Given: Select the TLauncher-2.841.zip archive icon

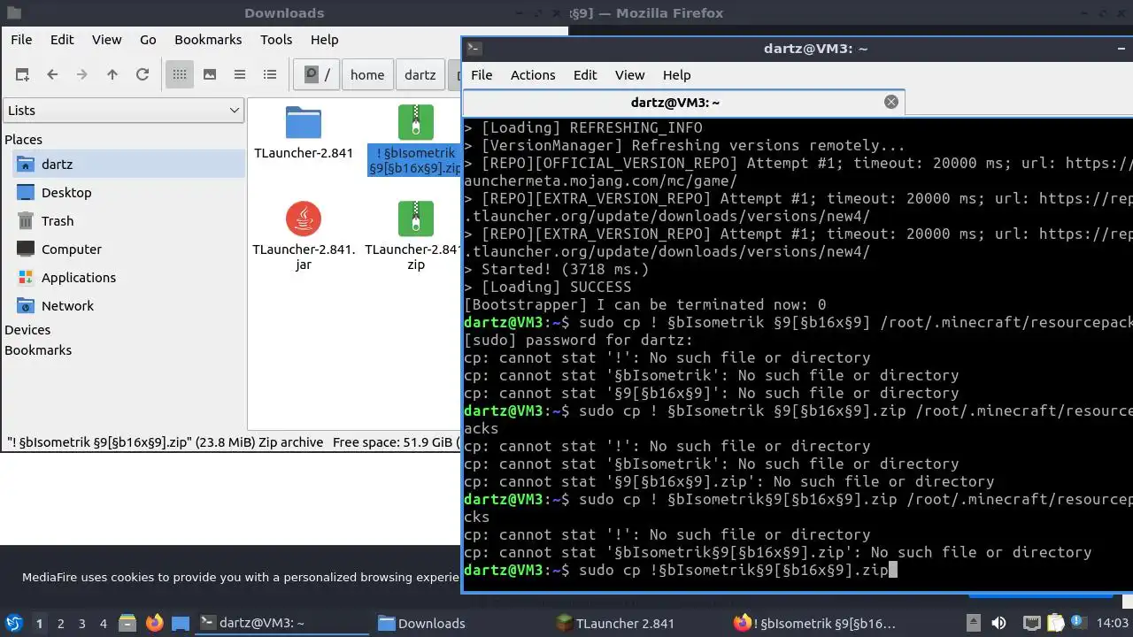Looking at the screenshot, I should click(x=415, y=219).
